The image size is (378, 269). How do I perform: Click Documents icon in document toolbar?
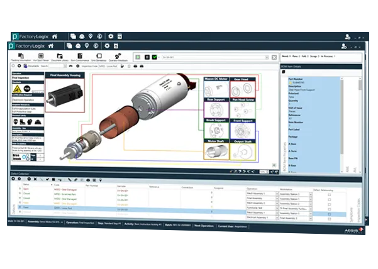point(25,66)
